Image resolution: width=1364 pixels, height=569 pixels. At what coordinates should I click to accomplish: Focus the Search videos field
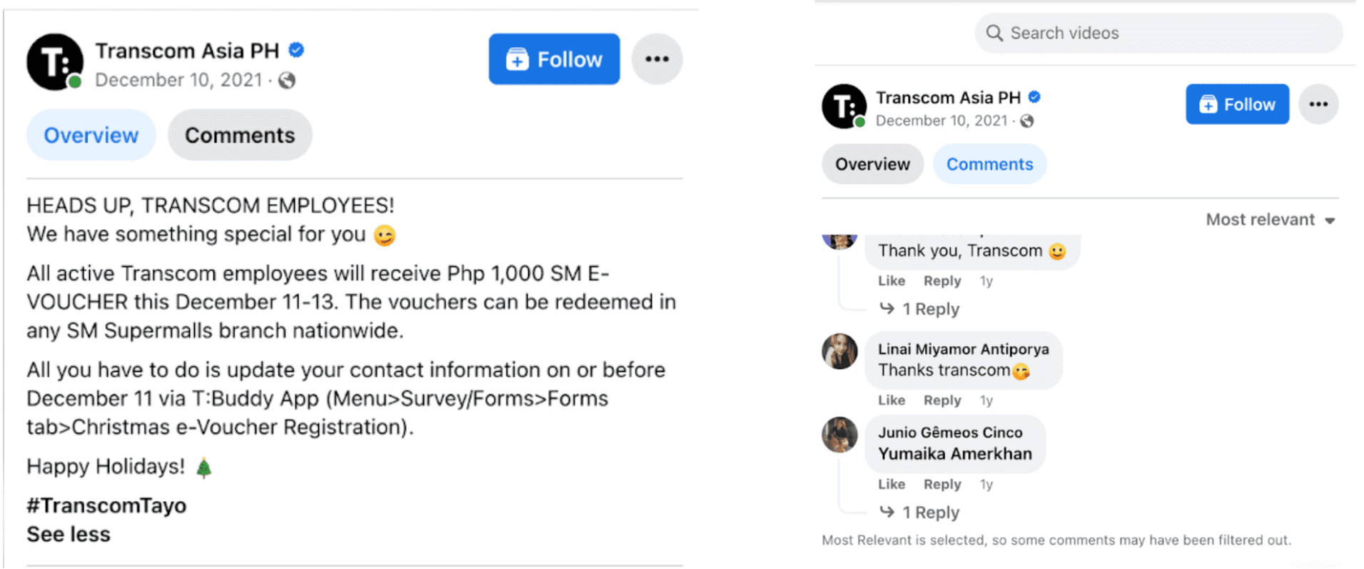[x=1158, y=33]
